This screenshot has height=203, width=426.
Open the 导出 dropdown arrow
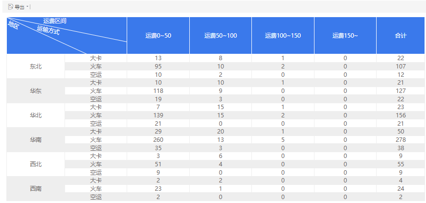click(27, 6)
